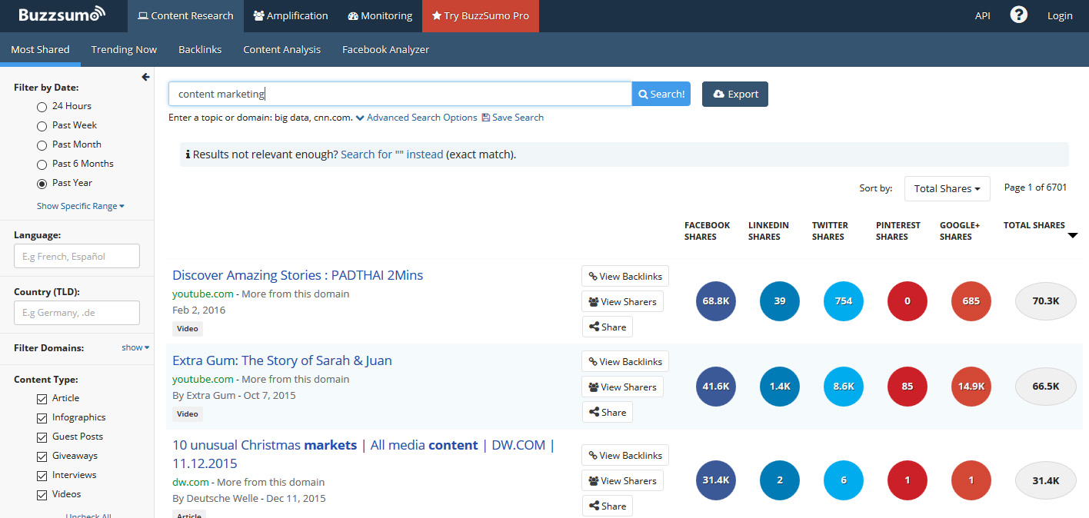Switch to the Backlinks tab
Image resolution: width=1089 pixels, height=518 pixels.
(200, 49)
